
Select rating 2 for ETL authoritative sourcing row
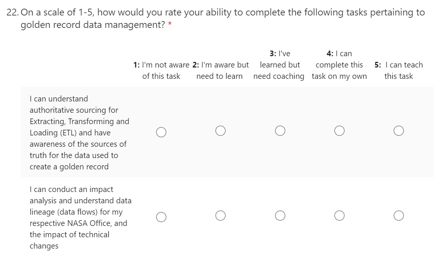click(221, 131)
